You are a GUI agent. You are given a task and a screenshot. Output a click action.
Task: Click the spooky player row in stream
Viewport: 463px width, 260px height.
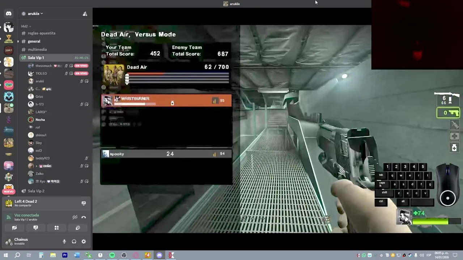point(166,154)
